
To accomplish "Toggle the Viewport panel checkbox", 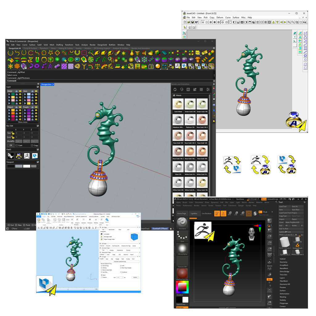I will pos(38,162).
